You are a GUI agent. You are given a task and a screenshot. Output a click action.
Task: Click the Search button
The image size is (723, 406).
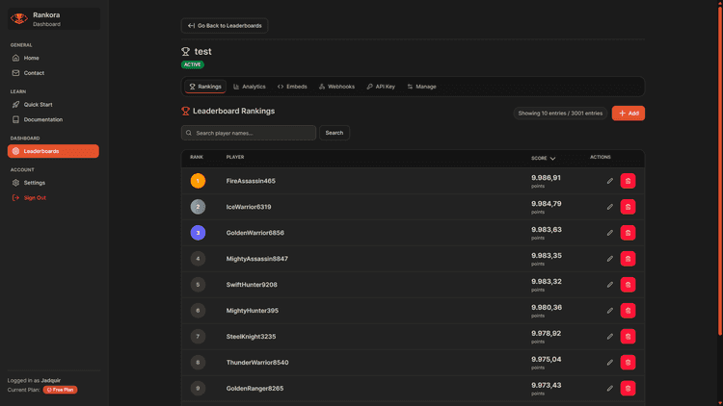click(x=334, y=133)
